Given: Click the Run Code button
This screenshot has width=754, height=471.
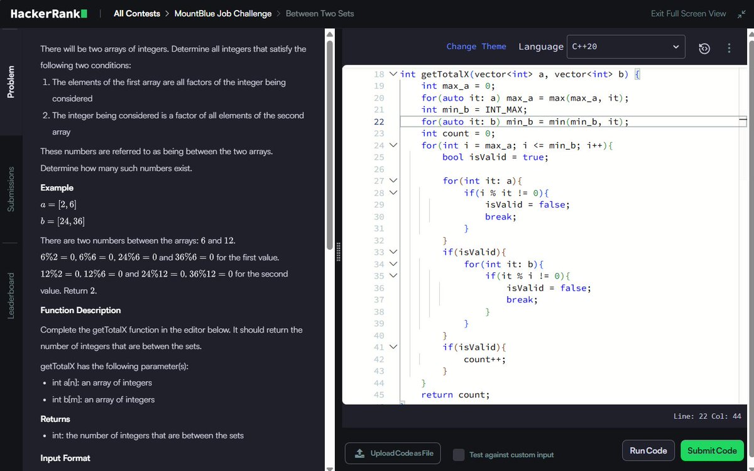Looking at the screenshot, I should tap(648, 450).
